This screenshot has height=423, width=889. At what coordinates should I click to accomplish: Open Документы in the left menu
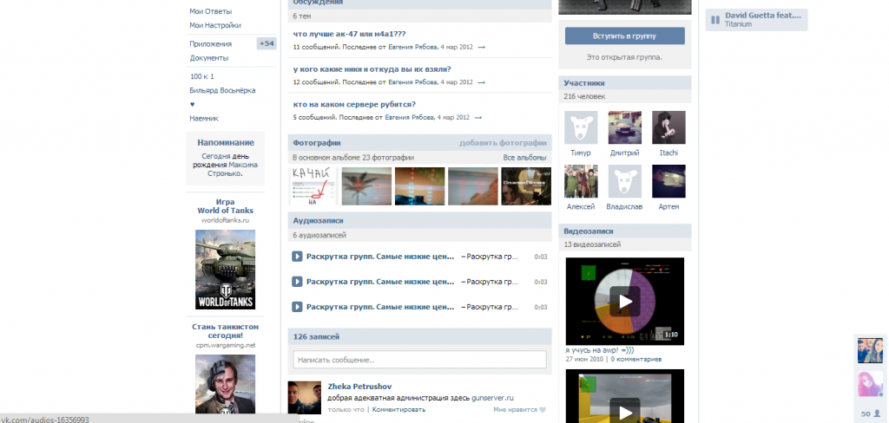[x=209, y=58]
